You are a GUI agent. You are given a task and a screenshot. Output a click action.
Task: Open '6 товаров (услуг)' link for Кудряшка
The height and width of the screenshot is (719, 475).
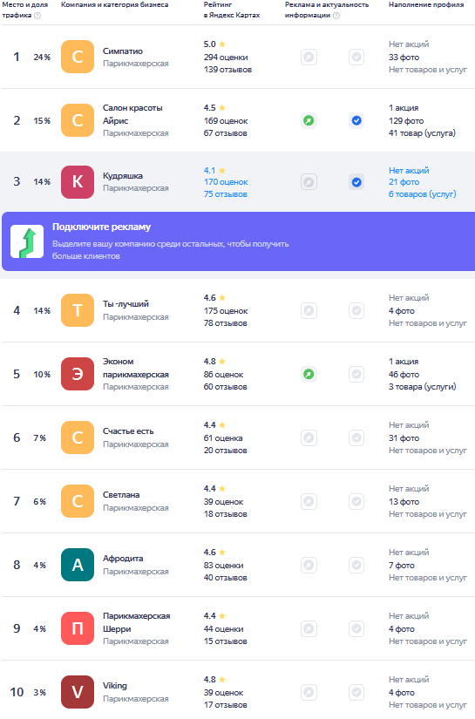[x=423, y=194]
